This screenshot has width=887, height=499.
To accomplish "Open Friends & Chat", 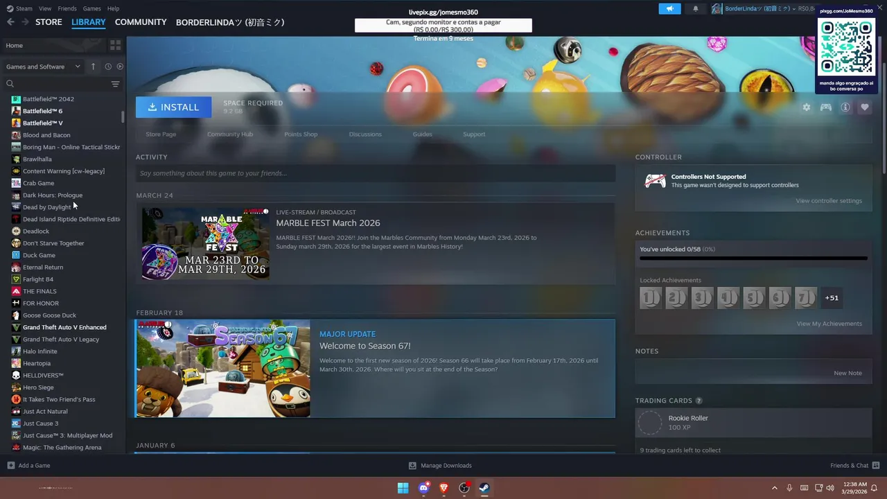I will 854,466.
